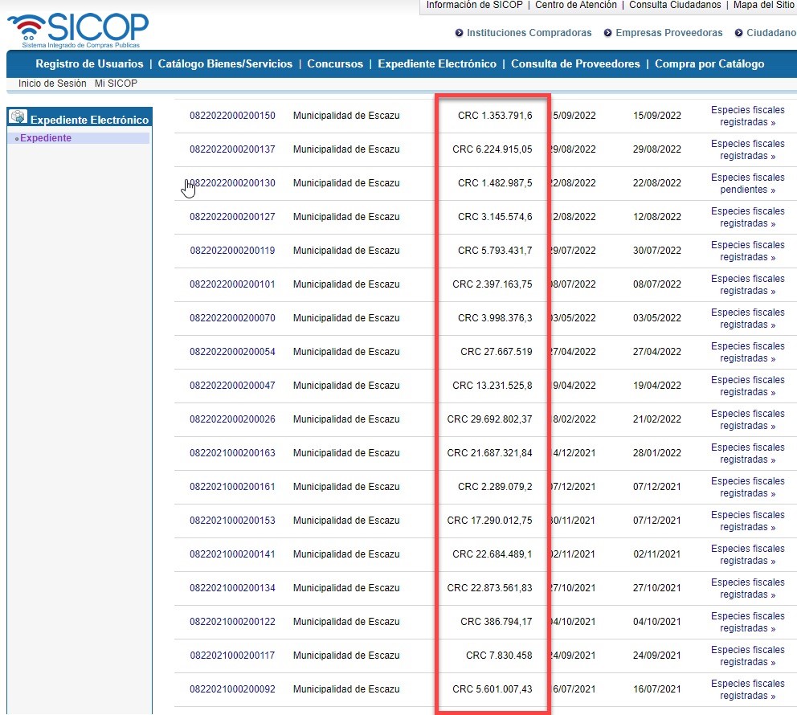Open Consulta de Proveedores menu
This screenshot has width=797, height=715.
click(575, 64)
